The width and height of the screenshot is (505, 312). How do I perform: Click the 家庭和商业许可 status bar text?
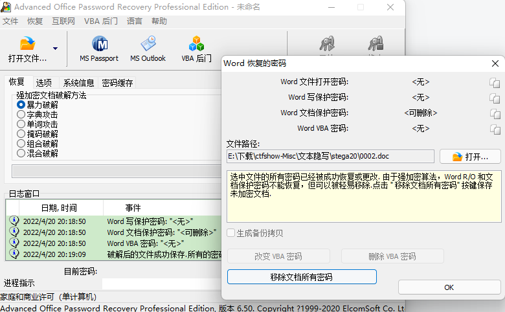[x=49, y=297]
